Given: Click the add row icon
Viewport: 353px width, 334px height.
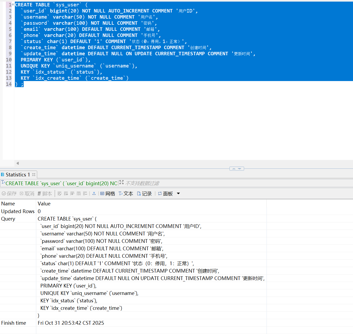Looking at the screenshot, I should click(66, 194).
